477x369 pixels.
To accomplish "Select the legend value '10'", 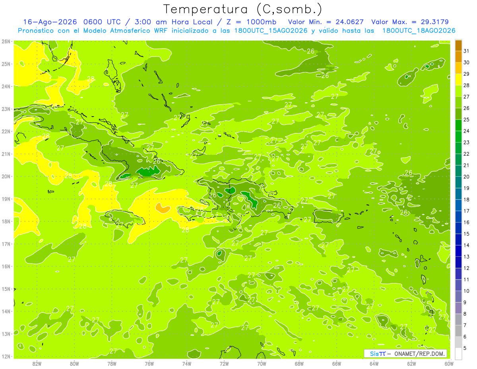I will [x=467, y=291].
